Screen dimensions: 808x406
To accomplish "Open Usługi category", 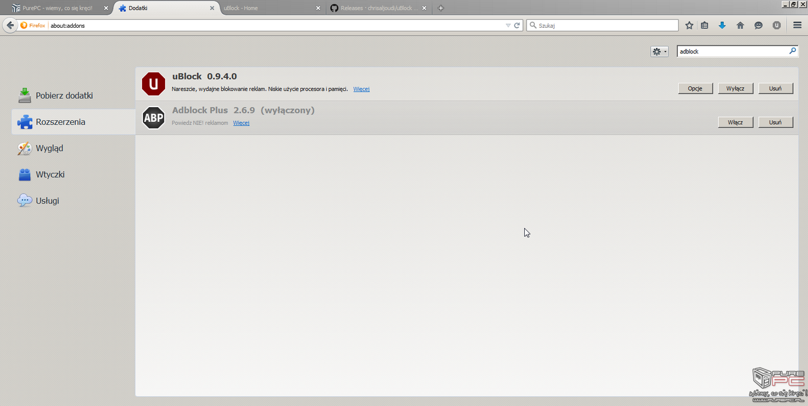I will click(73, 201).
